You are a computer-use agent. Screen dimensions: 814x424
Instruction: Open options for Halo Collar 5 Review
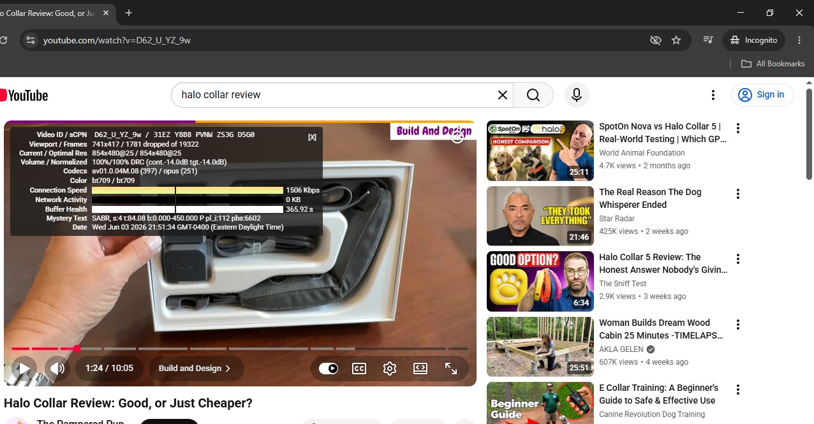tap(738, 259)
